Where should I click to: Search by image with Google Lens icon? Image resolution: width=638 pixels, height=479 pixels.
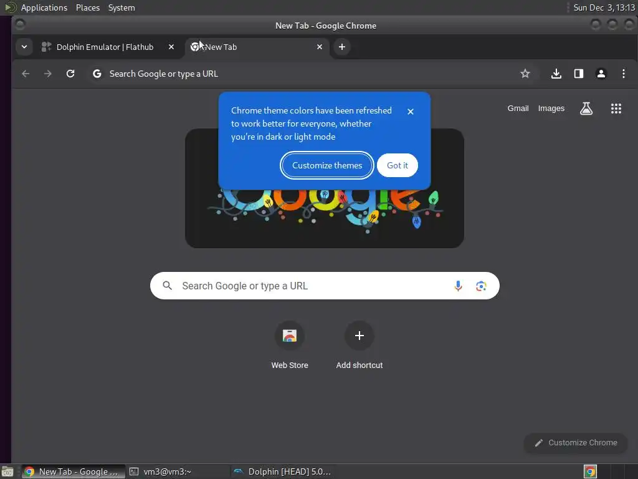(x=481, y=286)
